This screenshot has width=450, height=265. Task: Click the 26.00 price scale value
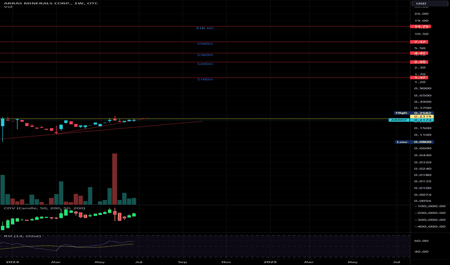pyautogui.click(x=422, y=14)
